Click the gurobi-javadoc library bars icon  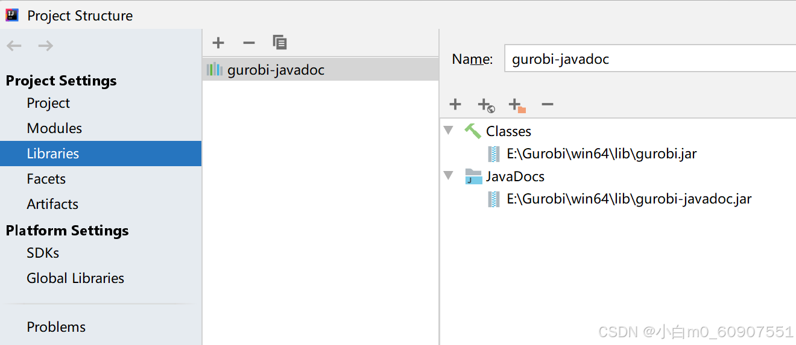[214, 70]
